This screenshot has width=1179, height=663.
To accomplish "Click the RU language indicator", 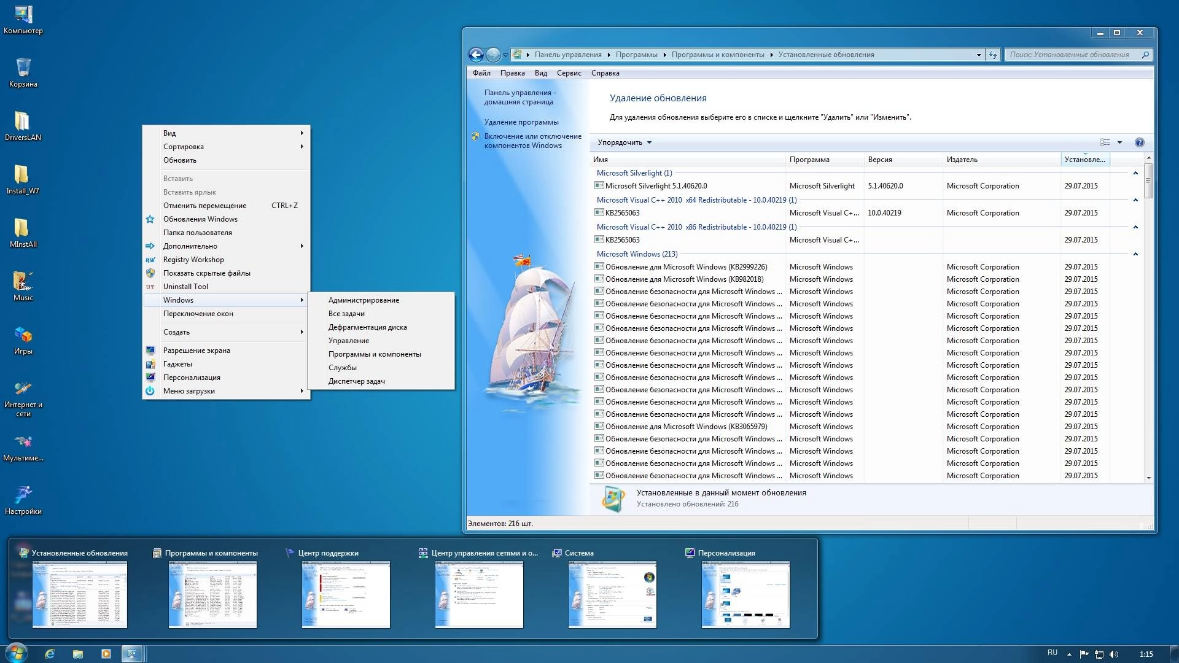I will point(1053,653).
